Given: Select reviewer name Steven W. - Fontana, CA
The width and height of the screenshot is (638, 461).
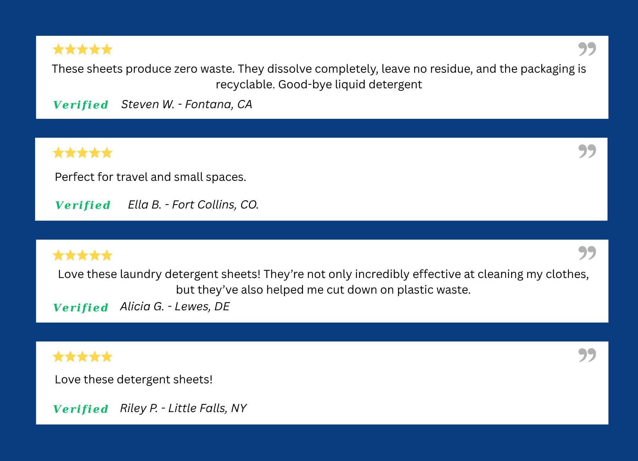Looking at the screenshot, I should 186,104.
